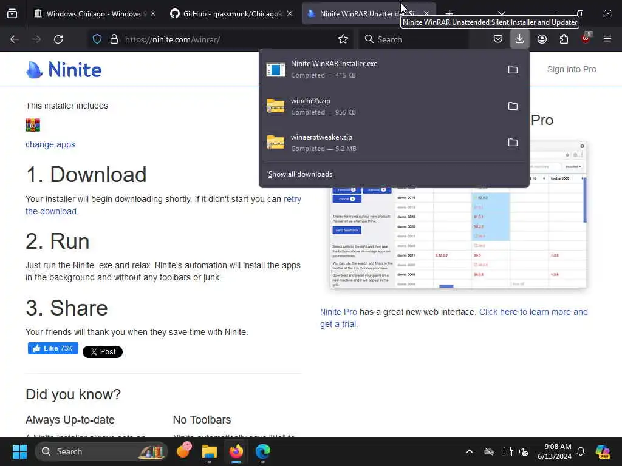Close the Windows Chicago tab
The image size is (622, 466).
(153, 14)
